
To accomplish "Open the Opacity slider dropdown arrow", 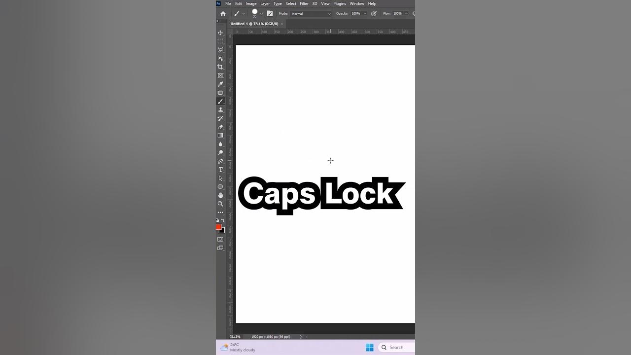I will coord(365,14).
